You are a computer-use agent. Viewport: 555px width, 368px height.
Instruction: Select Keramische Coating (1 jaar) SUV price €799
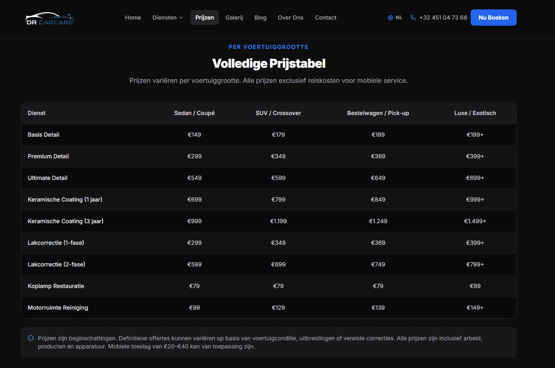coord(279,200)
